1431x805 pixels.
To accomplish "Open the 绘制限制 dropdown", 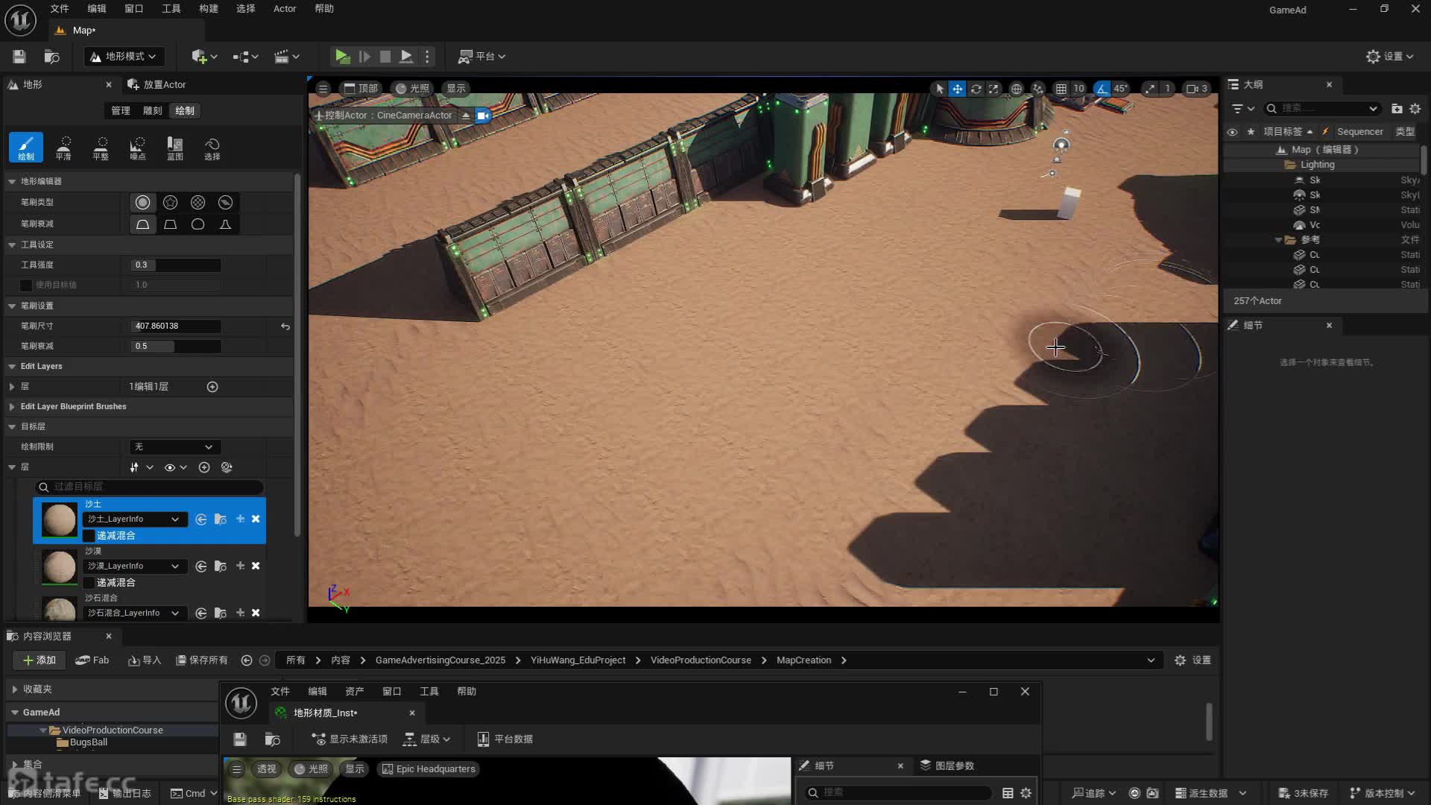I will coord(174,446).
